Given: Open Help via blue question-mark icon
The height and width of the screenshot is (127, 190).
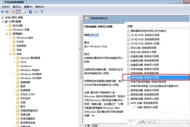Looking at the screenshot, I should 31,12.
